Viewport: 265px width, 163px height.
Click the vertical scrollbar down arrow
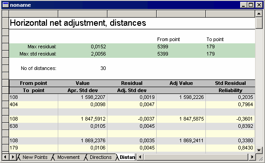pyautogui.click(x=259, y=150)
